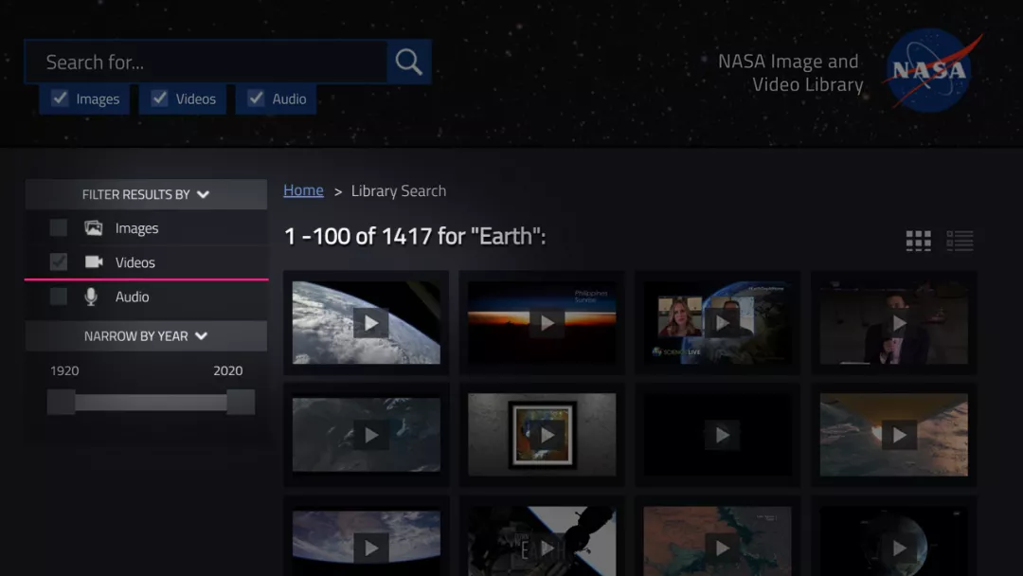
Task: Click the 2020 end year slider handle
Action: [241, 402]
